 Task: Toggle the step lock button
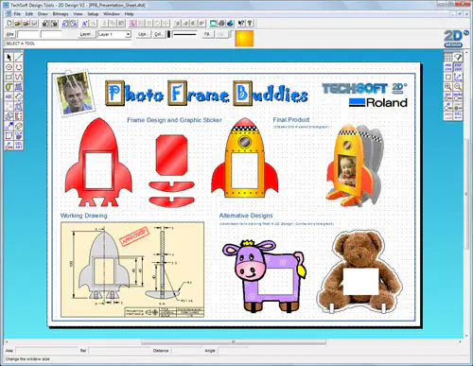click(x=458, y=67)
